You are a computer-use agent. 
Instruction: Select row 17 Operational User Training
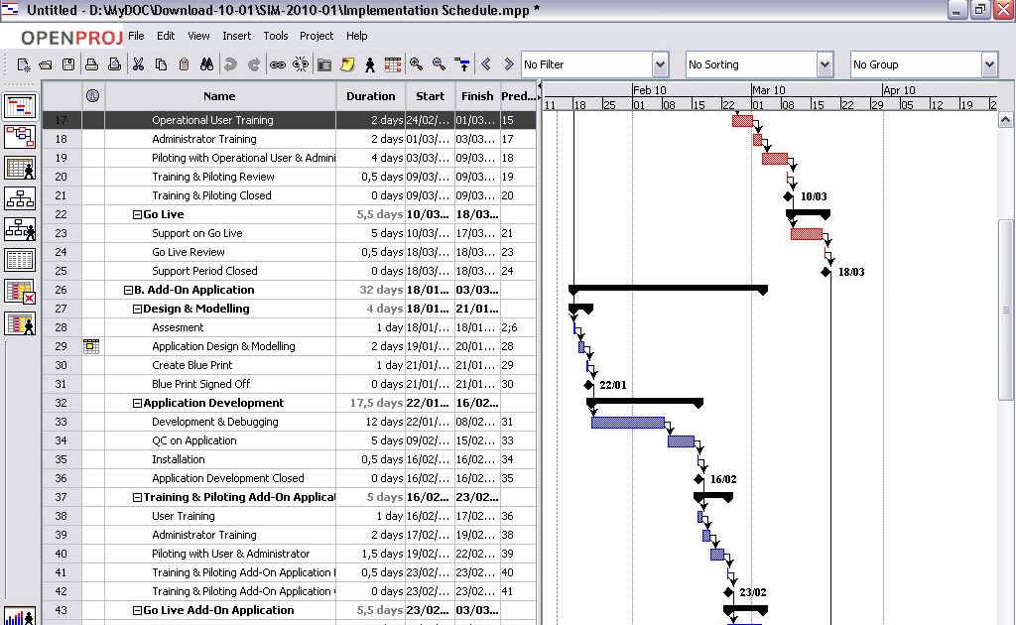click(289, 120)
